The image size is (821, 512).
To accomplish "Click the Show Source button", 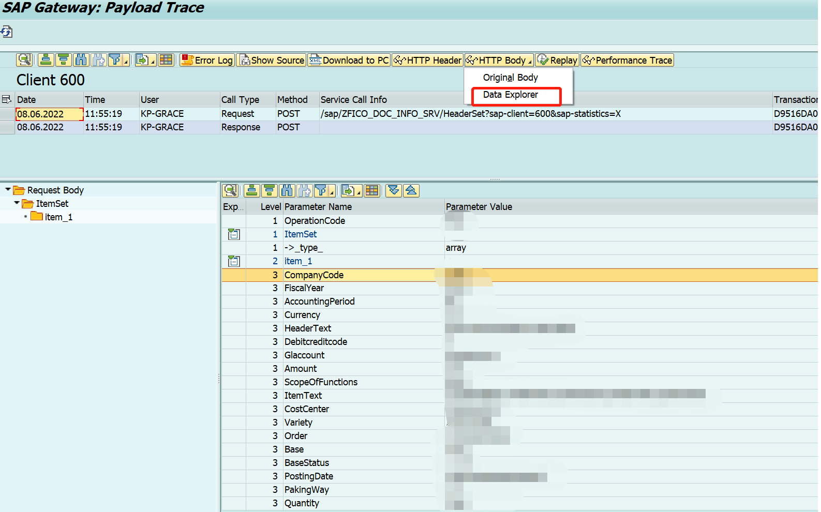I will point(272,60).
